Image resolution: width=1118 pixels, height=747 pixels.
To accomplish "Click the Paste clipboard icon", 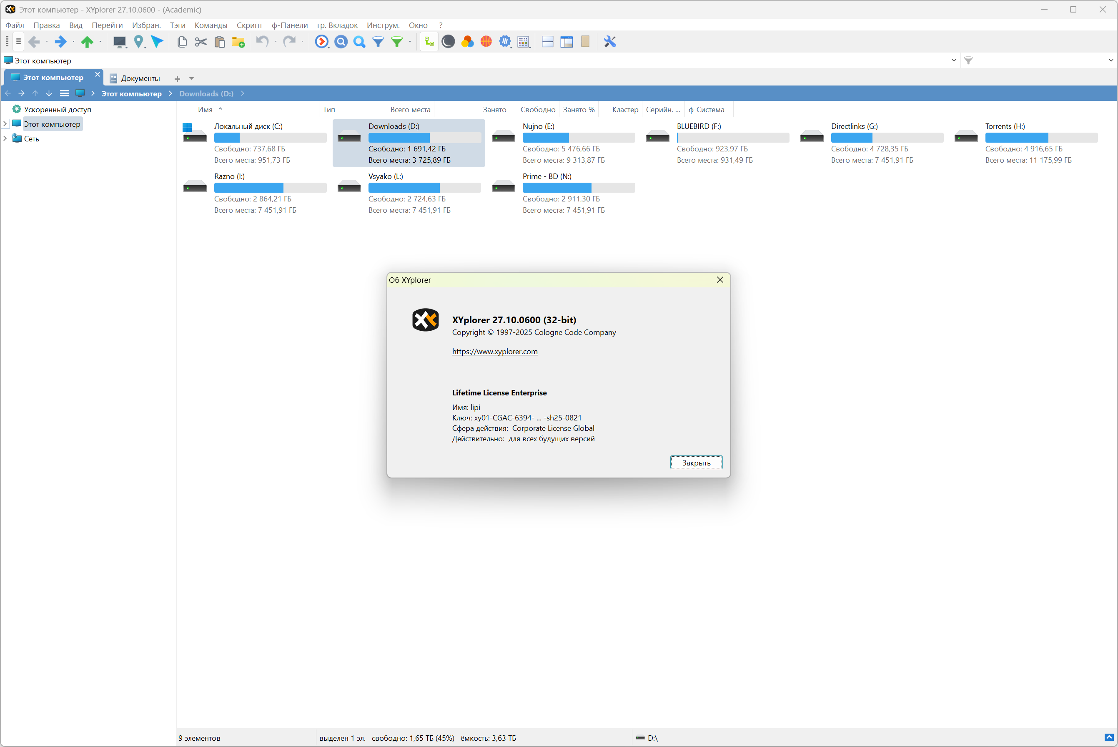I will tap(220, 42).
